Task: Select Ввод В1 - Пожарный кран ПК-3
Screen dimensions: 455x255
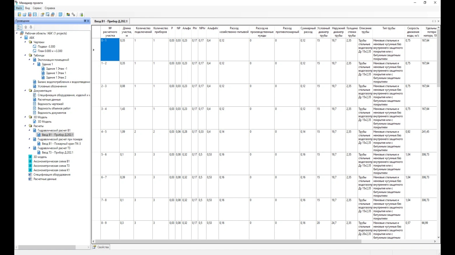Action: coord(61,144)
